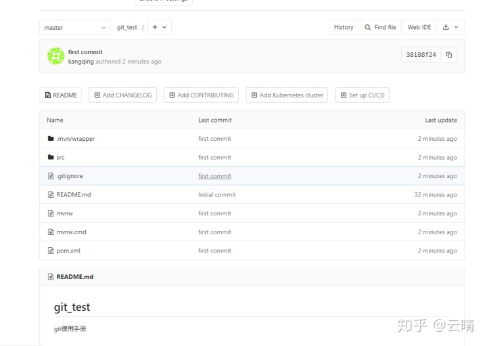Viewport: 487px width, 346px height.
Task: Open the kangqing author link
Action: pos(80,62)
